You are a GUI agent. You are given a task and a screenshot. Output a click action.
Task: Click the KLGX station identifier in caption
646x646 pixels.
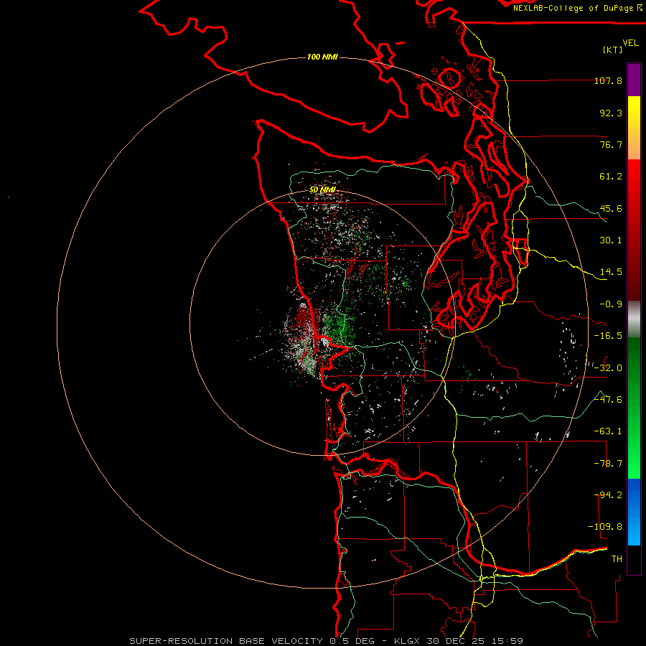coord(407,641)
